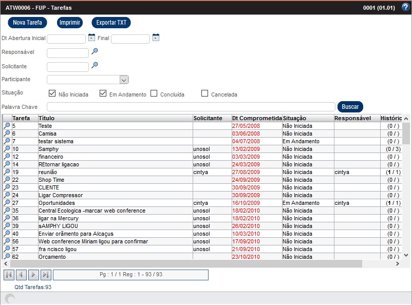The width and height of the screenshot is (412, 305).
Task: Click the Responsável search magnifier icon
Action: tap(95, 51)
